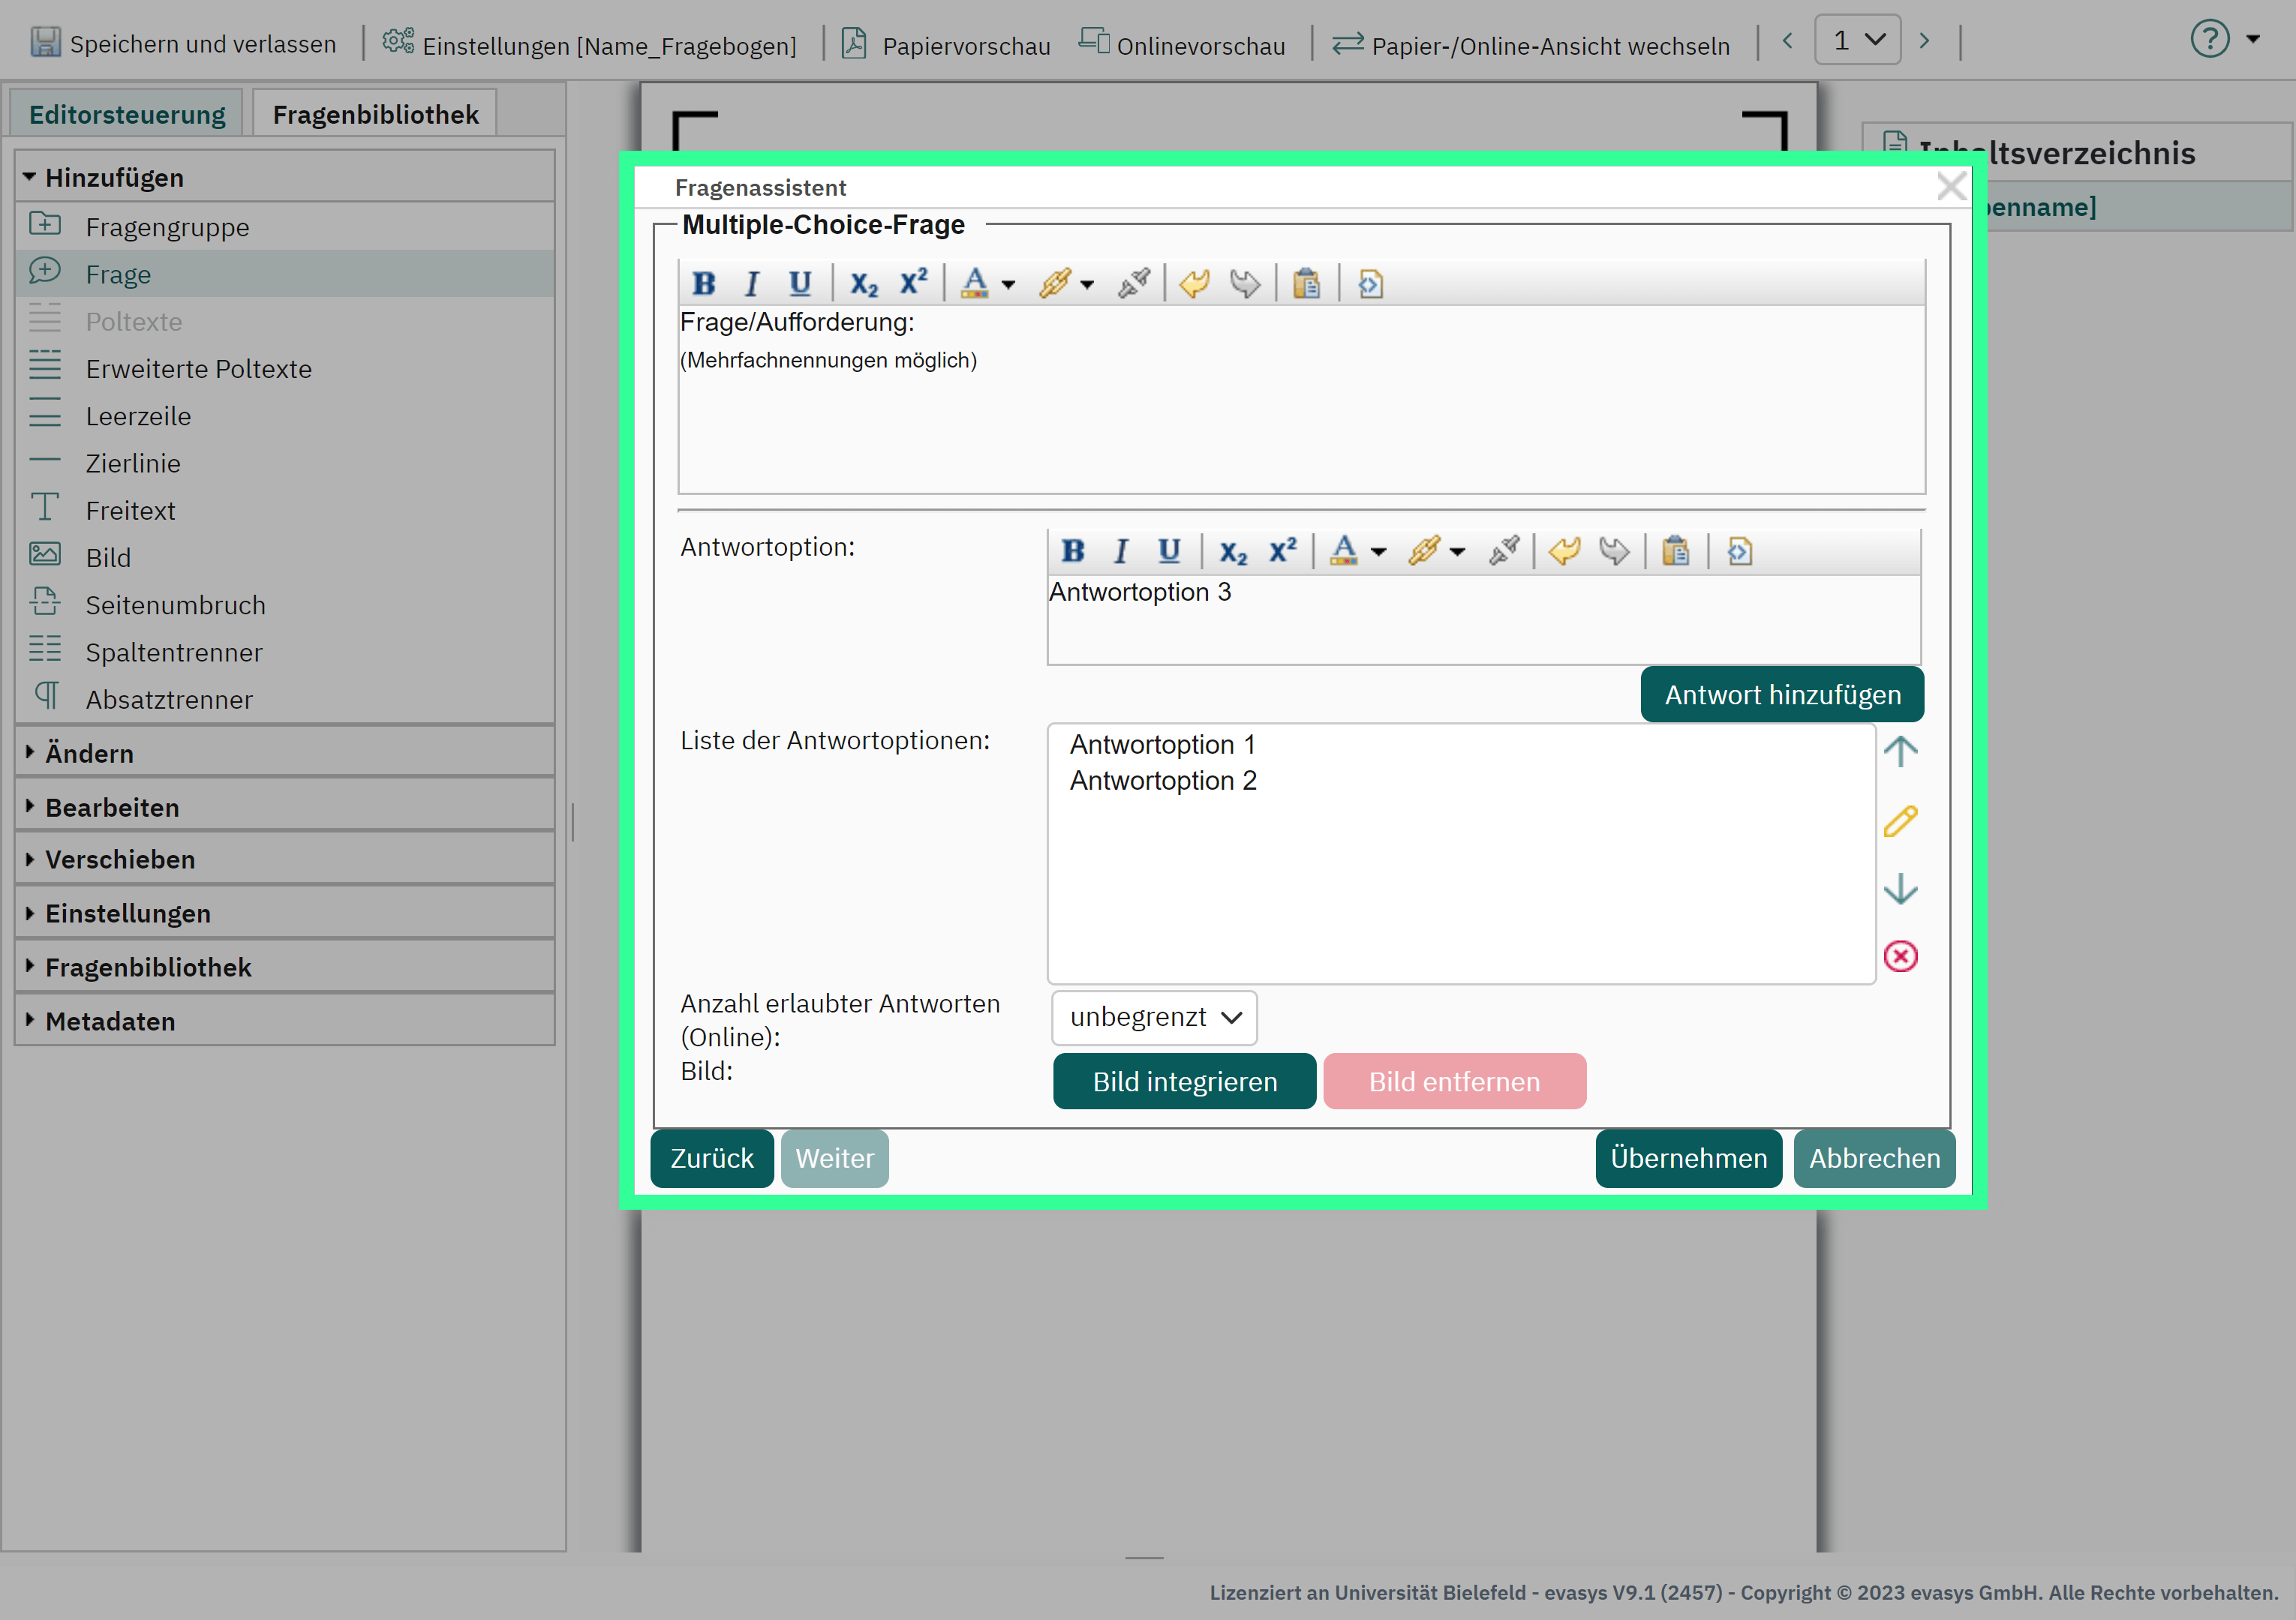The height and width of the screenshot is (1620, 2296).
Task: Click undo in the question text toolbar
Action: tap(1195, 283)
